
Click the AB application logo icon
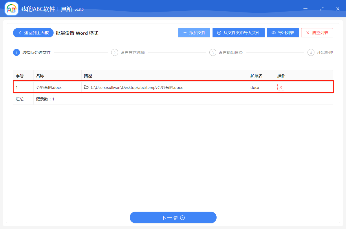pyautogui.click(x=11, y=8)
